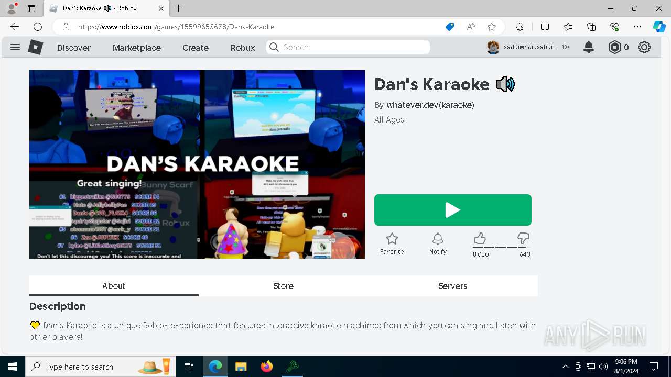Toggle Split screen in Edge

pos(545,27)
